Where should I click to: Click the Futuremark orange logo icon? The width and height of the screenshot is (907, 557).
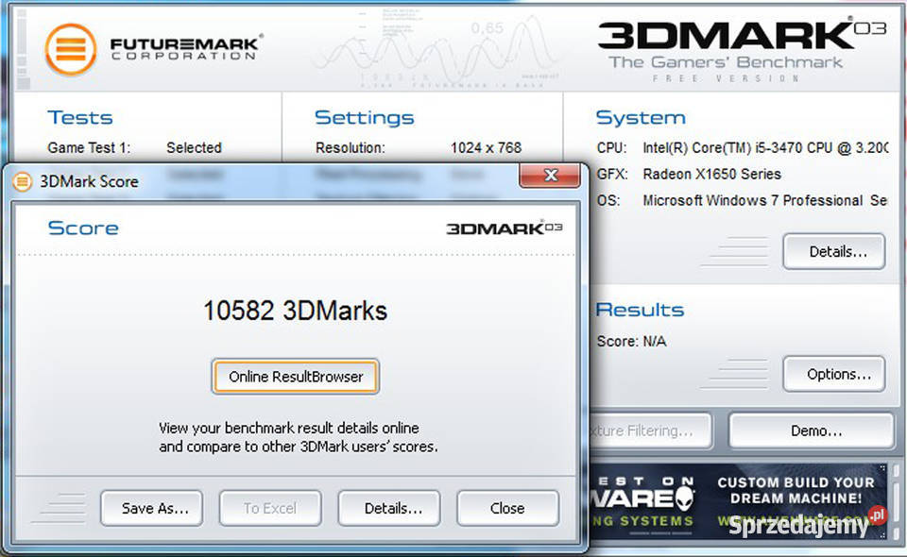click(71, 50)
